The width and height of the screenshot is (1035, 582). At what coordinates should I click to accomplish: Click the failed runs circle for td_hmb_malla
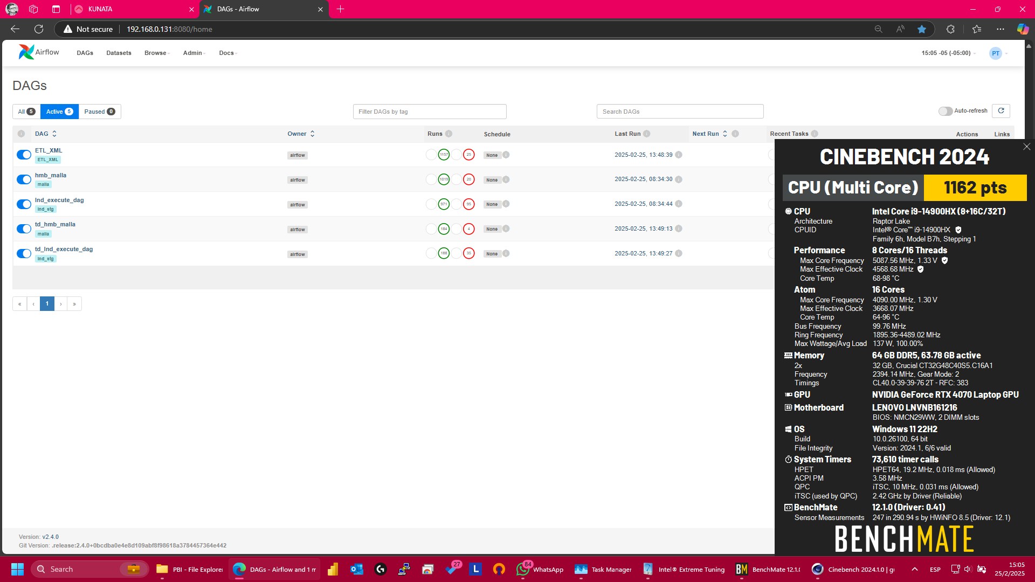[x=469, y=229]
